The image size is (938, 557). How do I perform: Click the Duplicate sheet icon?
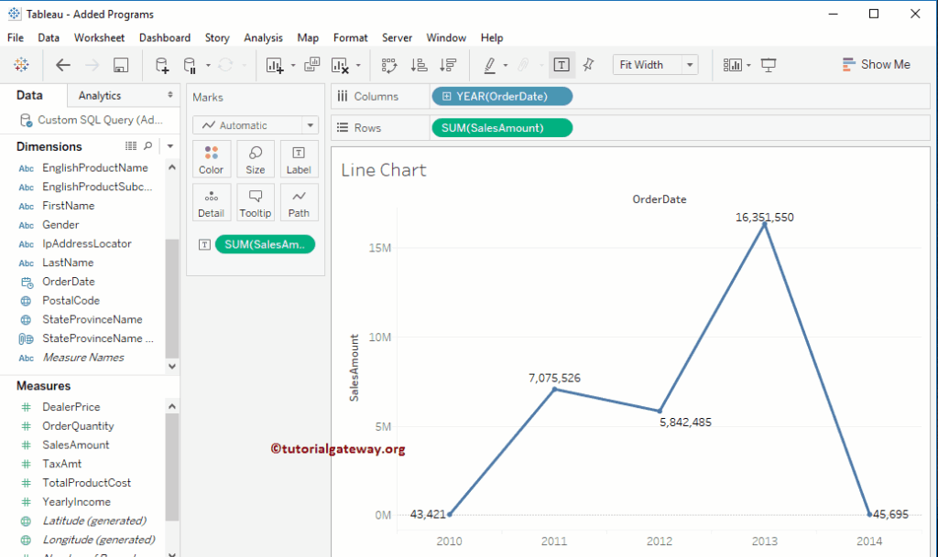(312, 64)
